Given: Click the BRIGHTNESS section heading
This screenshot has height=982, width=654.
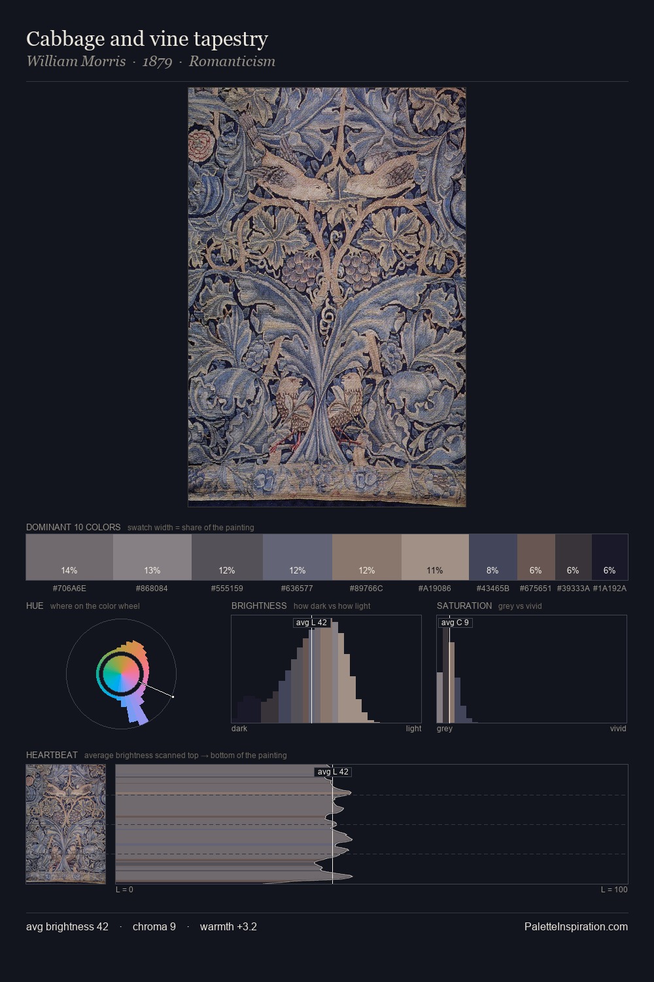Looking at the screenshot, I should (259, 606).
